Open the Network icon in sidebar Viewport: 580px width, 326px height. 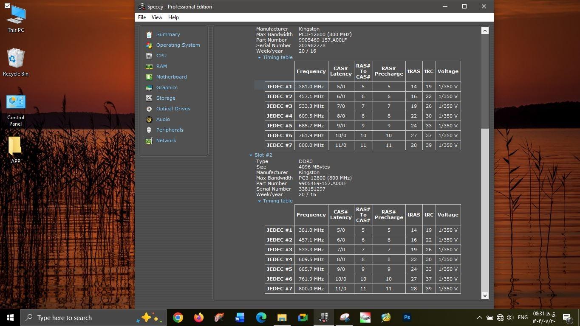tap(149, 141)
